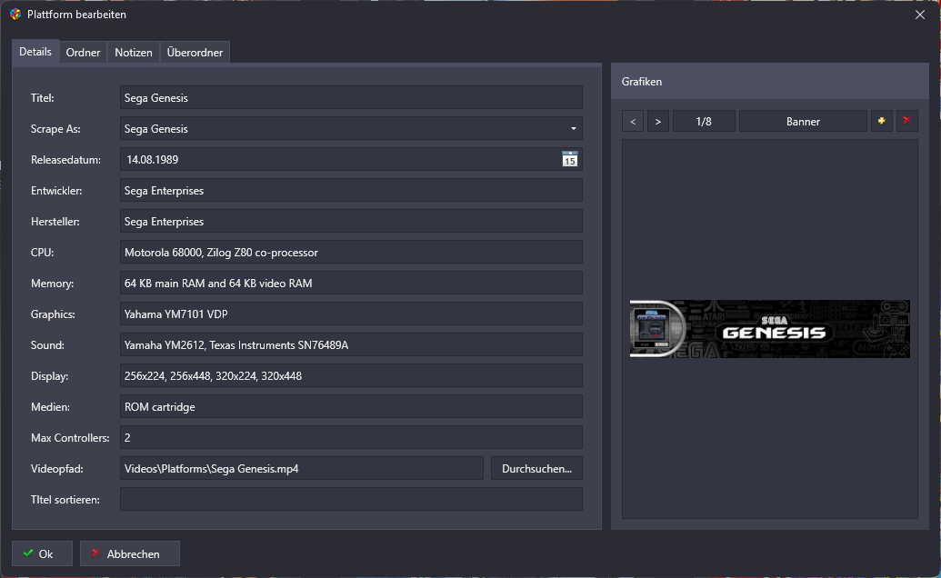Edit the Hersteller field
The image size is (941, 578).
pos(351,221)
